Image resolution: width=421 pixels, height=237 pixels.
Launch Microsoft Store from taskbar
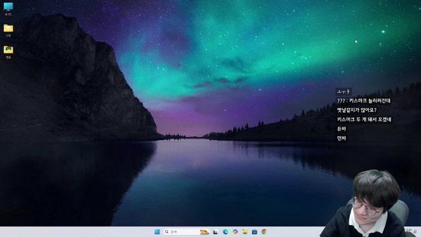(x=255, y=232)
